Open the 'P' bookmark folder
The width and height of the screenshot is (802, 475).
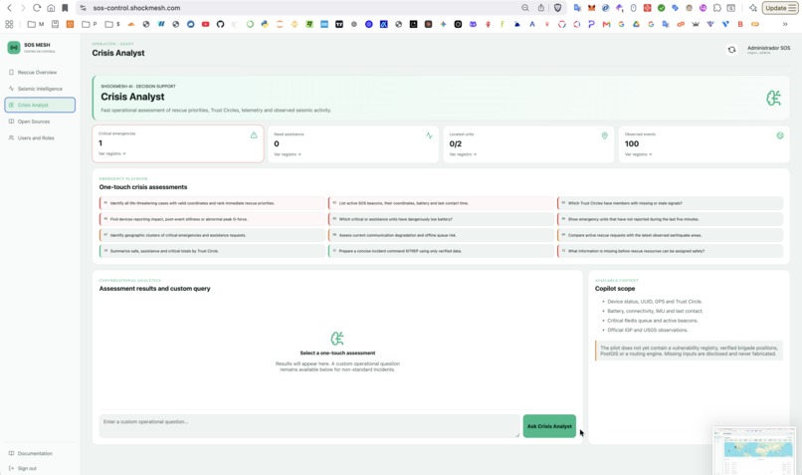pos(89,24)
